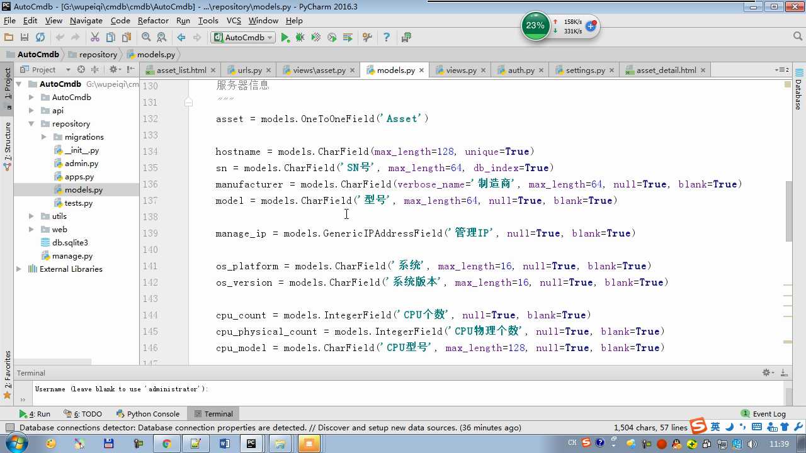Switch to asset_detail.html tab
Image resolution: width=806 pixels, height=453 pixels.
point(666,70)
